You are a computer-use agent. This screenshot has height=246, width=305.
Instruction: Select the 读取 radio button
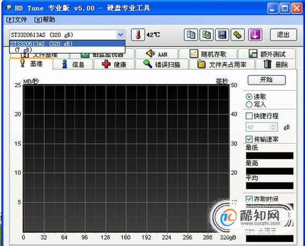249,97
